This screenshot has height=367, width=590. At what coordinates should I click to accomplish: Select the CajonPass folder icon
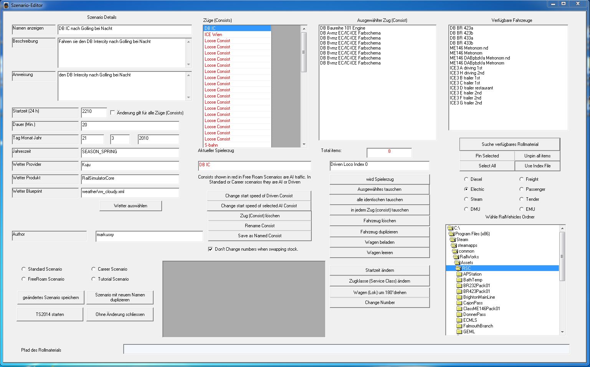[459, 303]
